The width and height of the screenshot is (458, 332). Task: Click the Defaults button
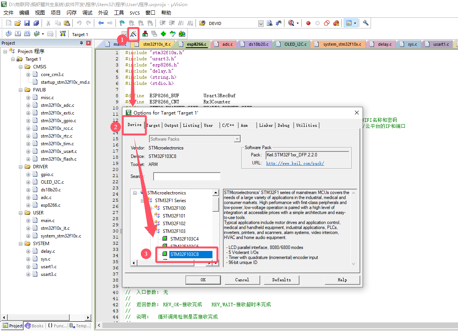pos(282,280)
